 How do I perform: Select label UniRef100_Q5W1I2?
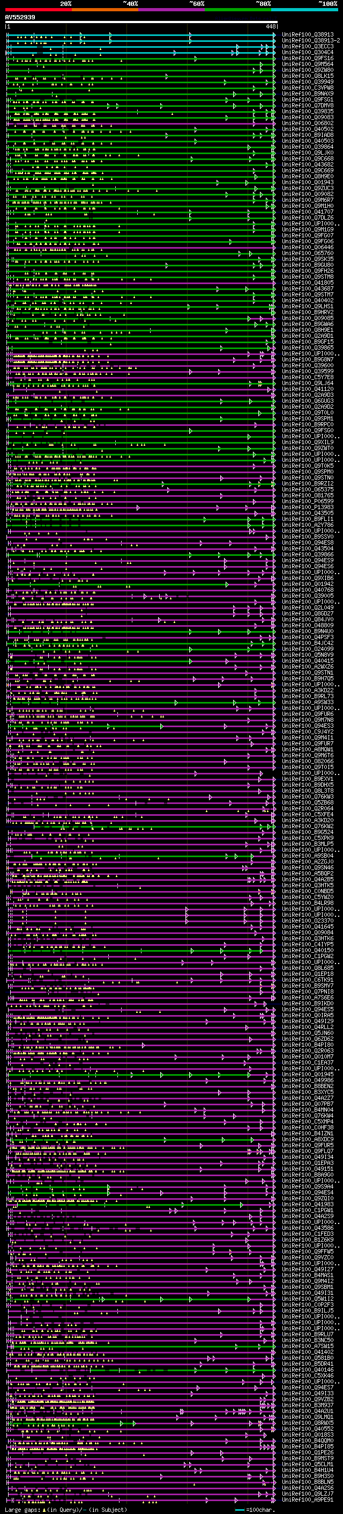click(308, 1299)
